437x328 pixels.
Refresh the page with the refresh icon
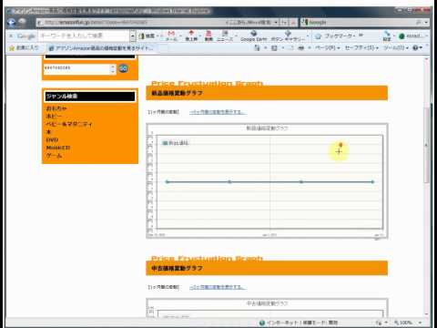tap(284, 23)
